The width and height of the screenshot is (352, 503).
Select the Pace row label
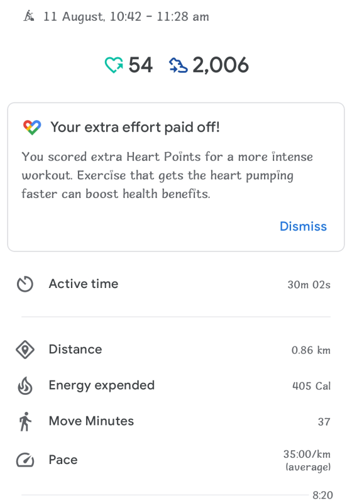pos(63,460)
